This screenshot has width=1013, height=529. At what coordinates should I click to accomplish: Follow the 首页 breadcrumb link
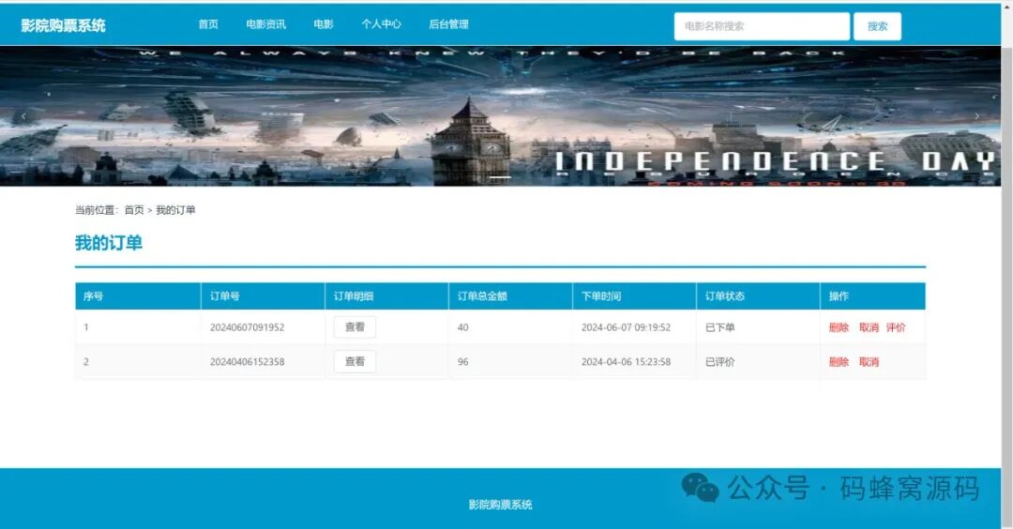tap(134, 210)
